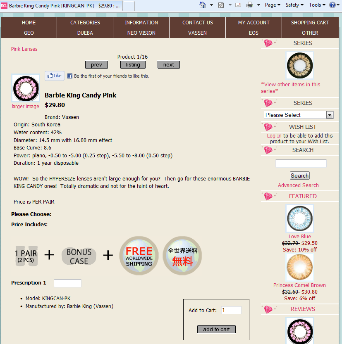The height and width of the screenshot is (344, 342).
Task: Select the Barbie King Candy Pink browser tab
Action: pos(61,6)
